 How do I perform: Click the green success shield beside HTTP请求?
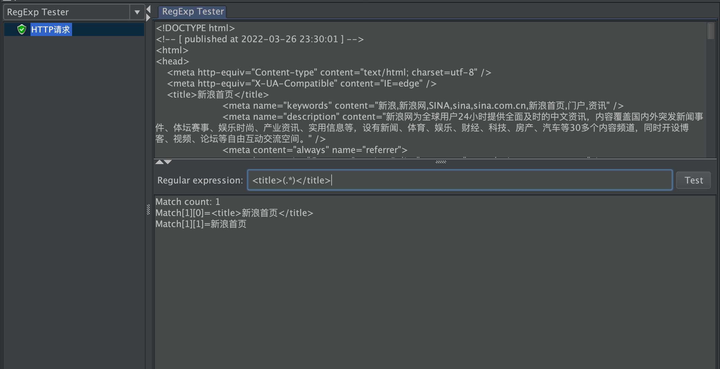click(21, 29)
